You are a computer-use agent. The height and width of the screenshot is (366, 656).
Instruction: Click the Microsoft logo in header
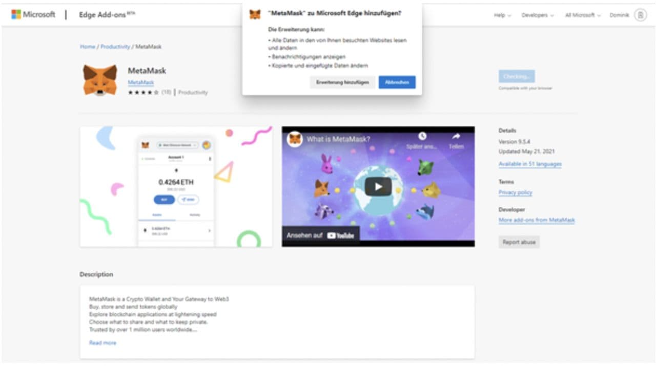[33, 15]
